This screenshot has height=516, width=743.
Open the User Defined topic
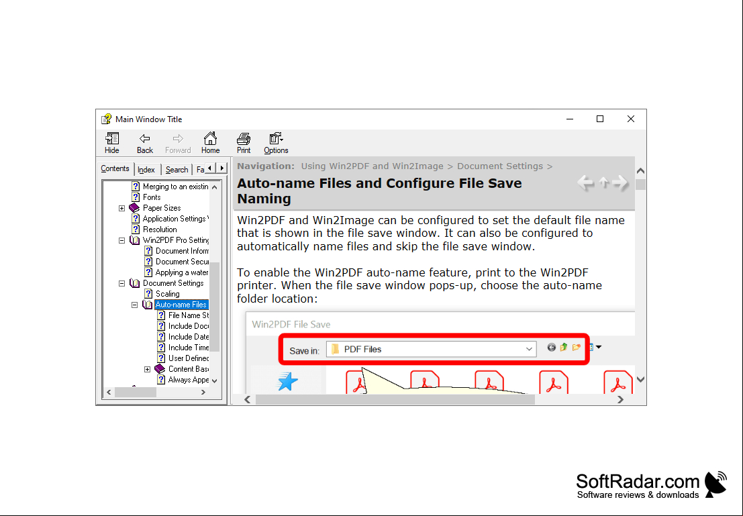(x=189, y=358)
